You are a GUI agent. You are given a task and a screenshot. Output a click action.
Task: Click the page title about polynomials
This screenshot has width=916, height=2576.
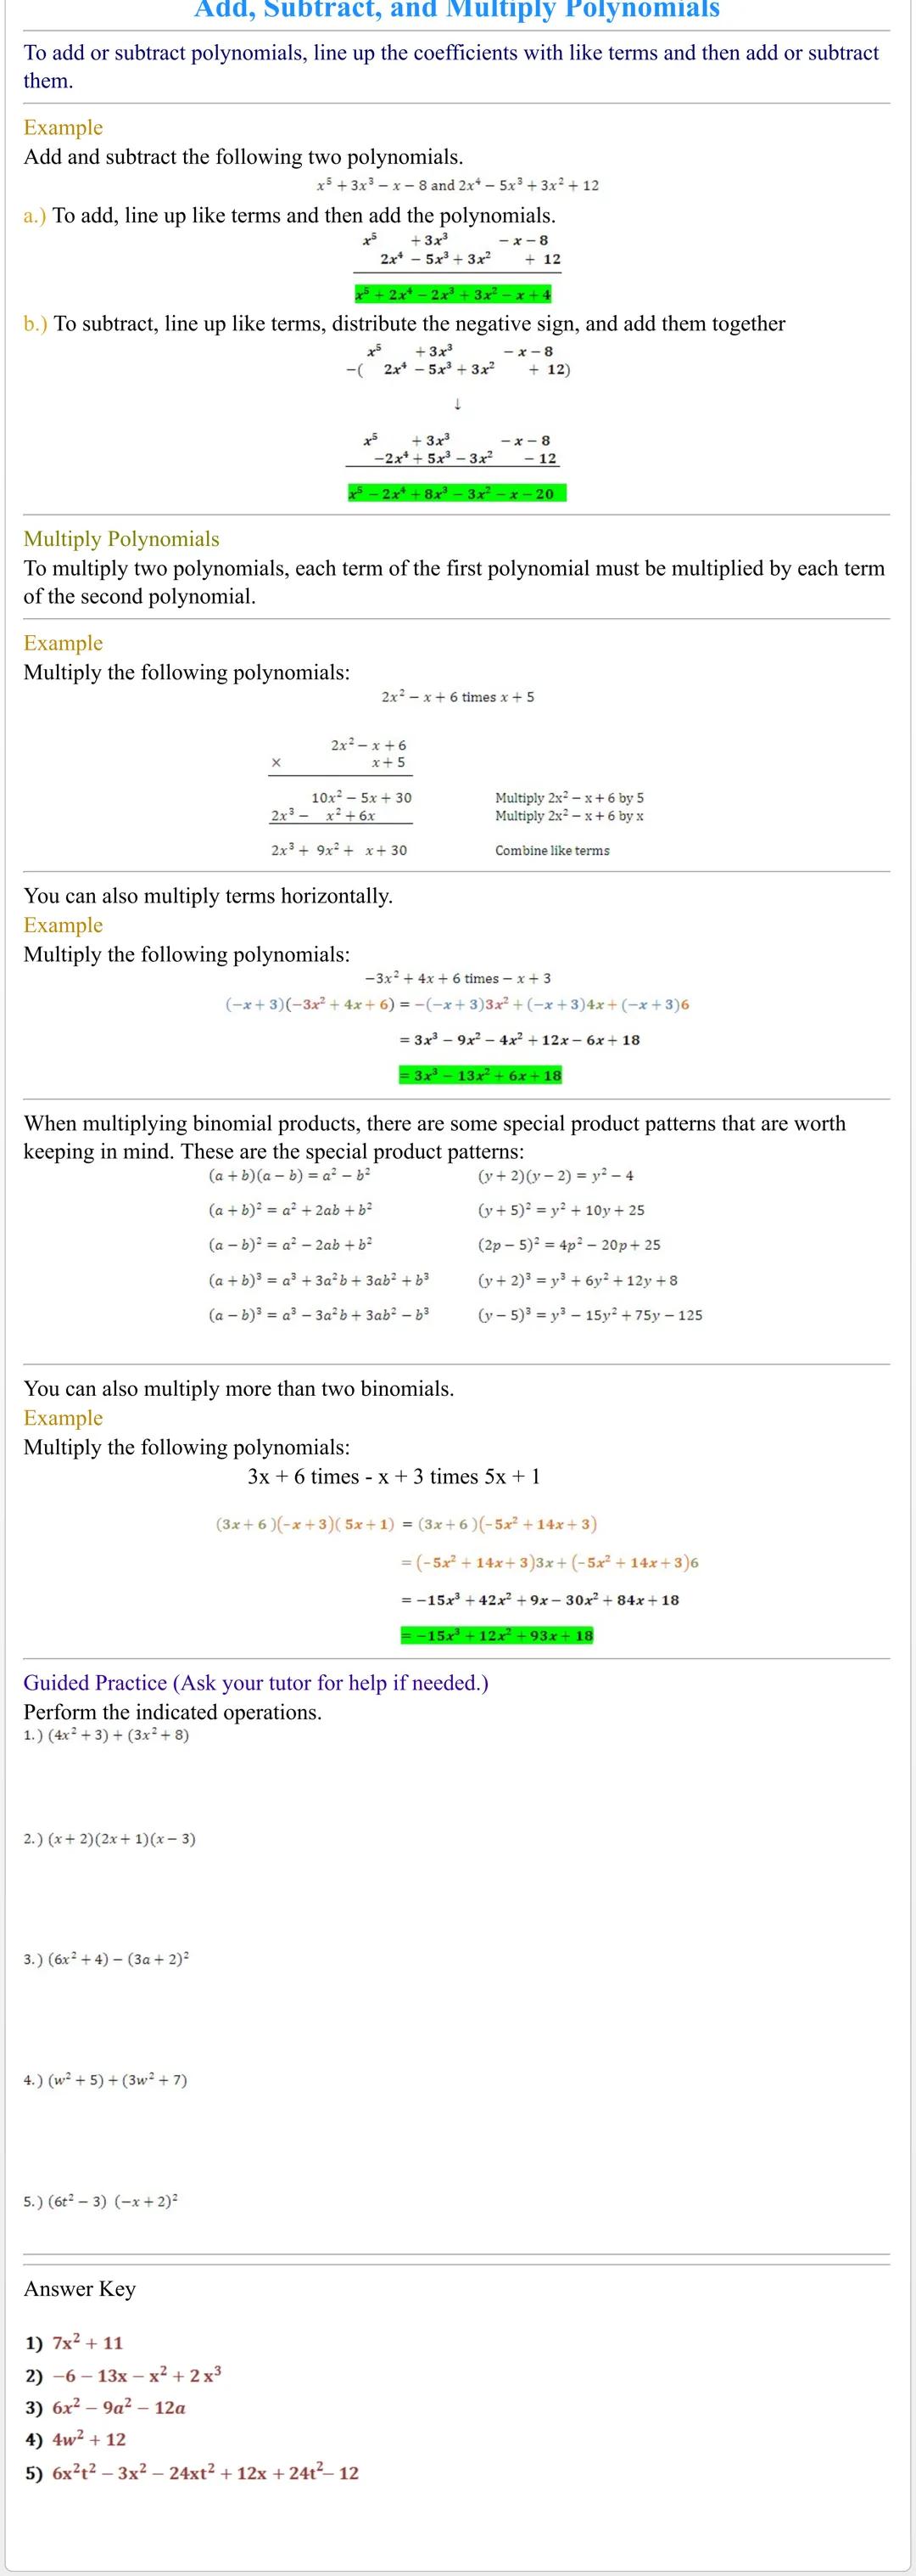(x=456, y=10)
